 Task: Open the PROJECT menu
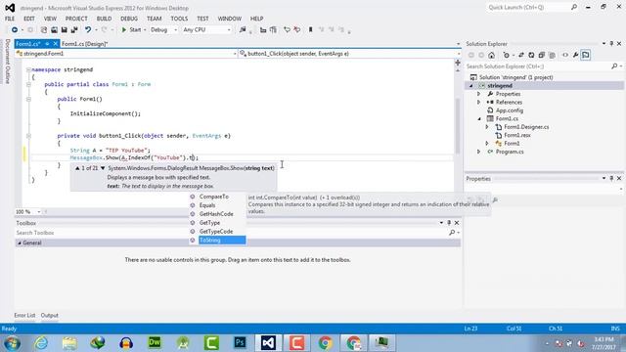[x=76, y=19]
